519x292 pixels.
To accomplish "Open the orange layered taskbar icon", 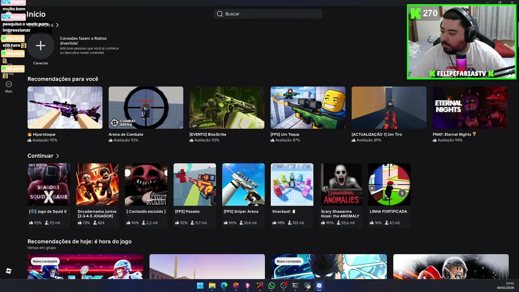I will pyautogui.click(x=236, y=286).
